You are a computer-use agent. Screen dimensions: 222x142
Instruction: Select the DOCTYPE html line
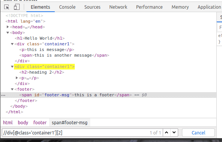(24, 15)
